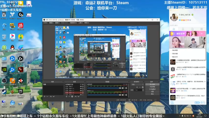The image size is (209, 118).
Task: Pop out the OBS Sources dock
Action: [x=85, y=82]
